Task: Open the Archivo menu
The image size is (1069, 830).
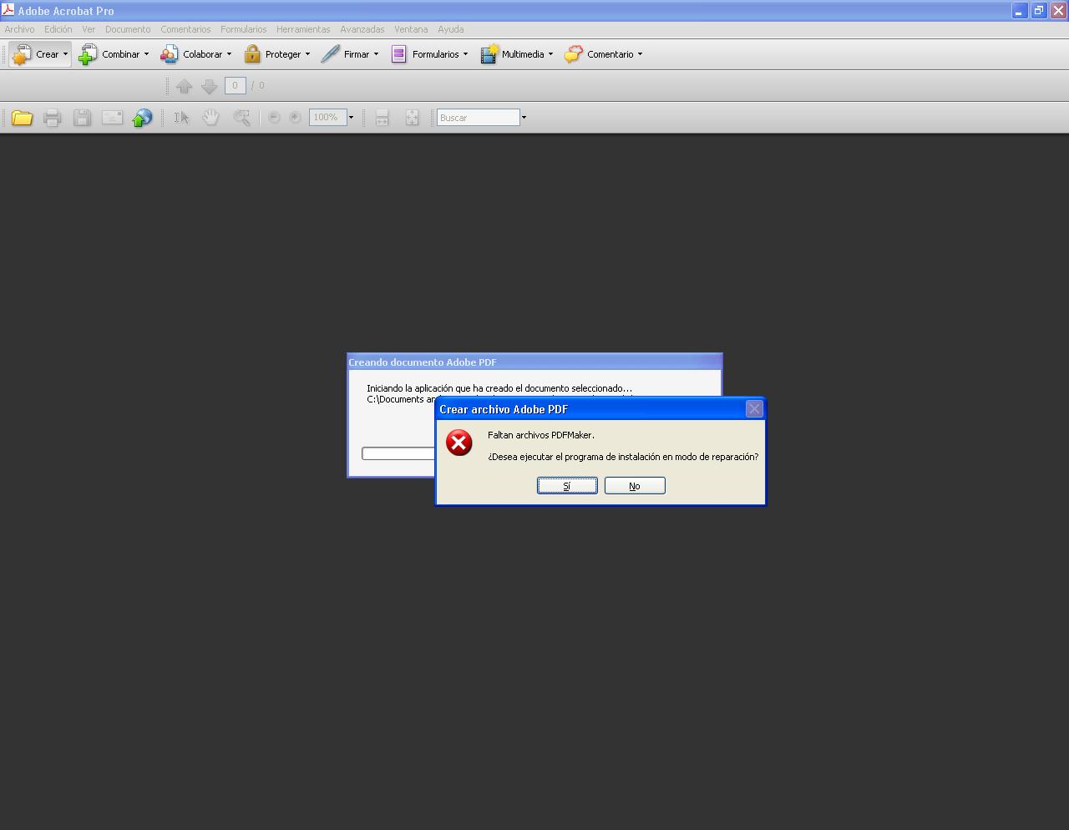Action: pos(20,29)
